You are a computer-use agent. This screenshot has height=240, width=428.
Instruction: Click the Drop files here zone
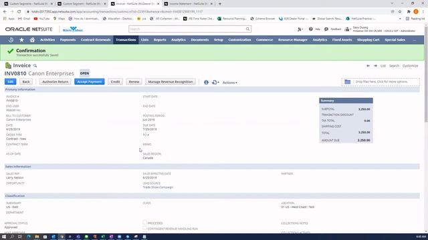coord(381,81)
